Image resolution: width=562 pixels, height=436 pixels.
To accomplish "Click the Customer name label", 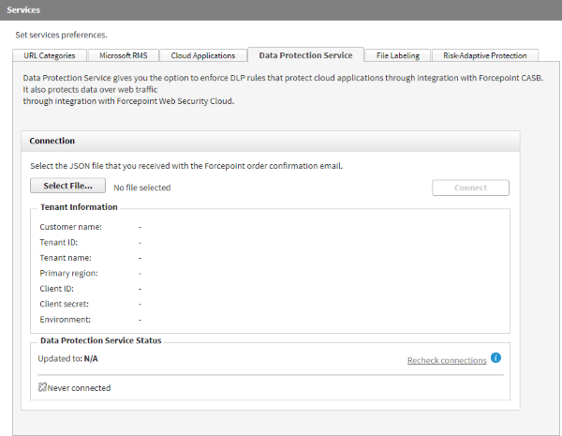I will (70, 227).
